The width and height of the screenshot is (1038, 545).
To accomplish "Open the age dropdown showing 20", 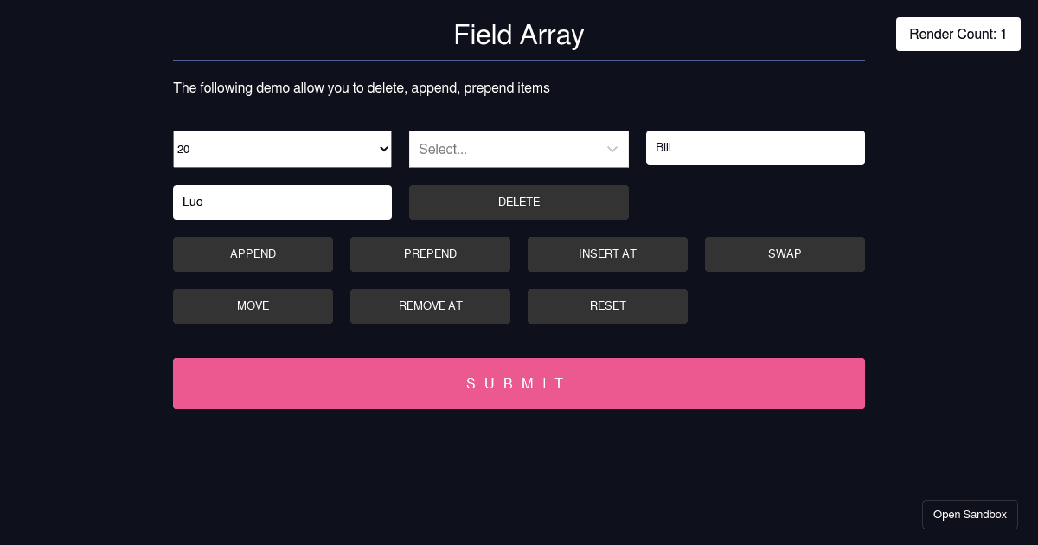I will 282,149.
